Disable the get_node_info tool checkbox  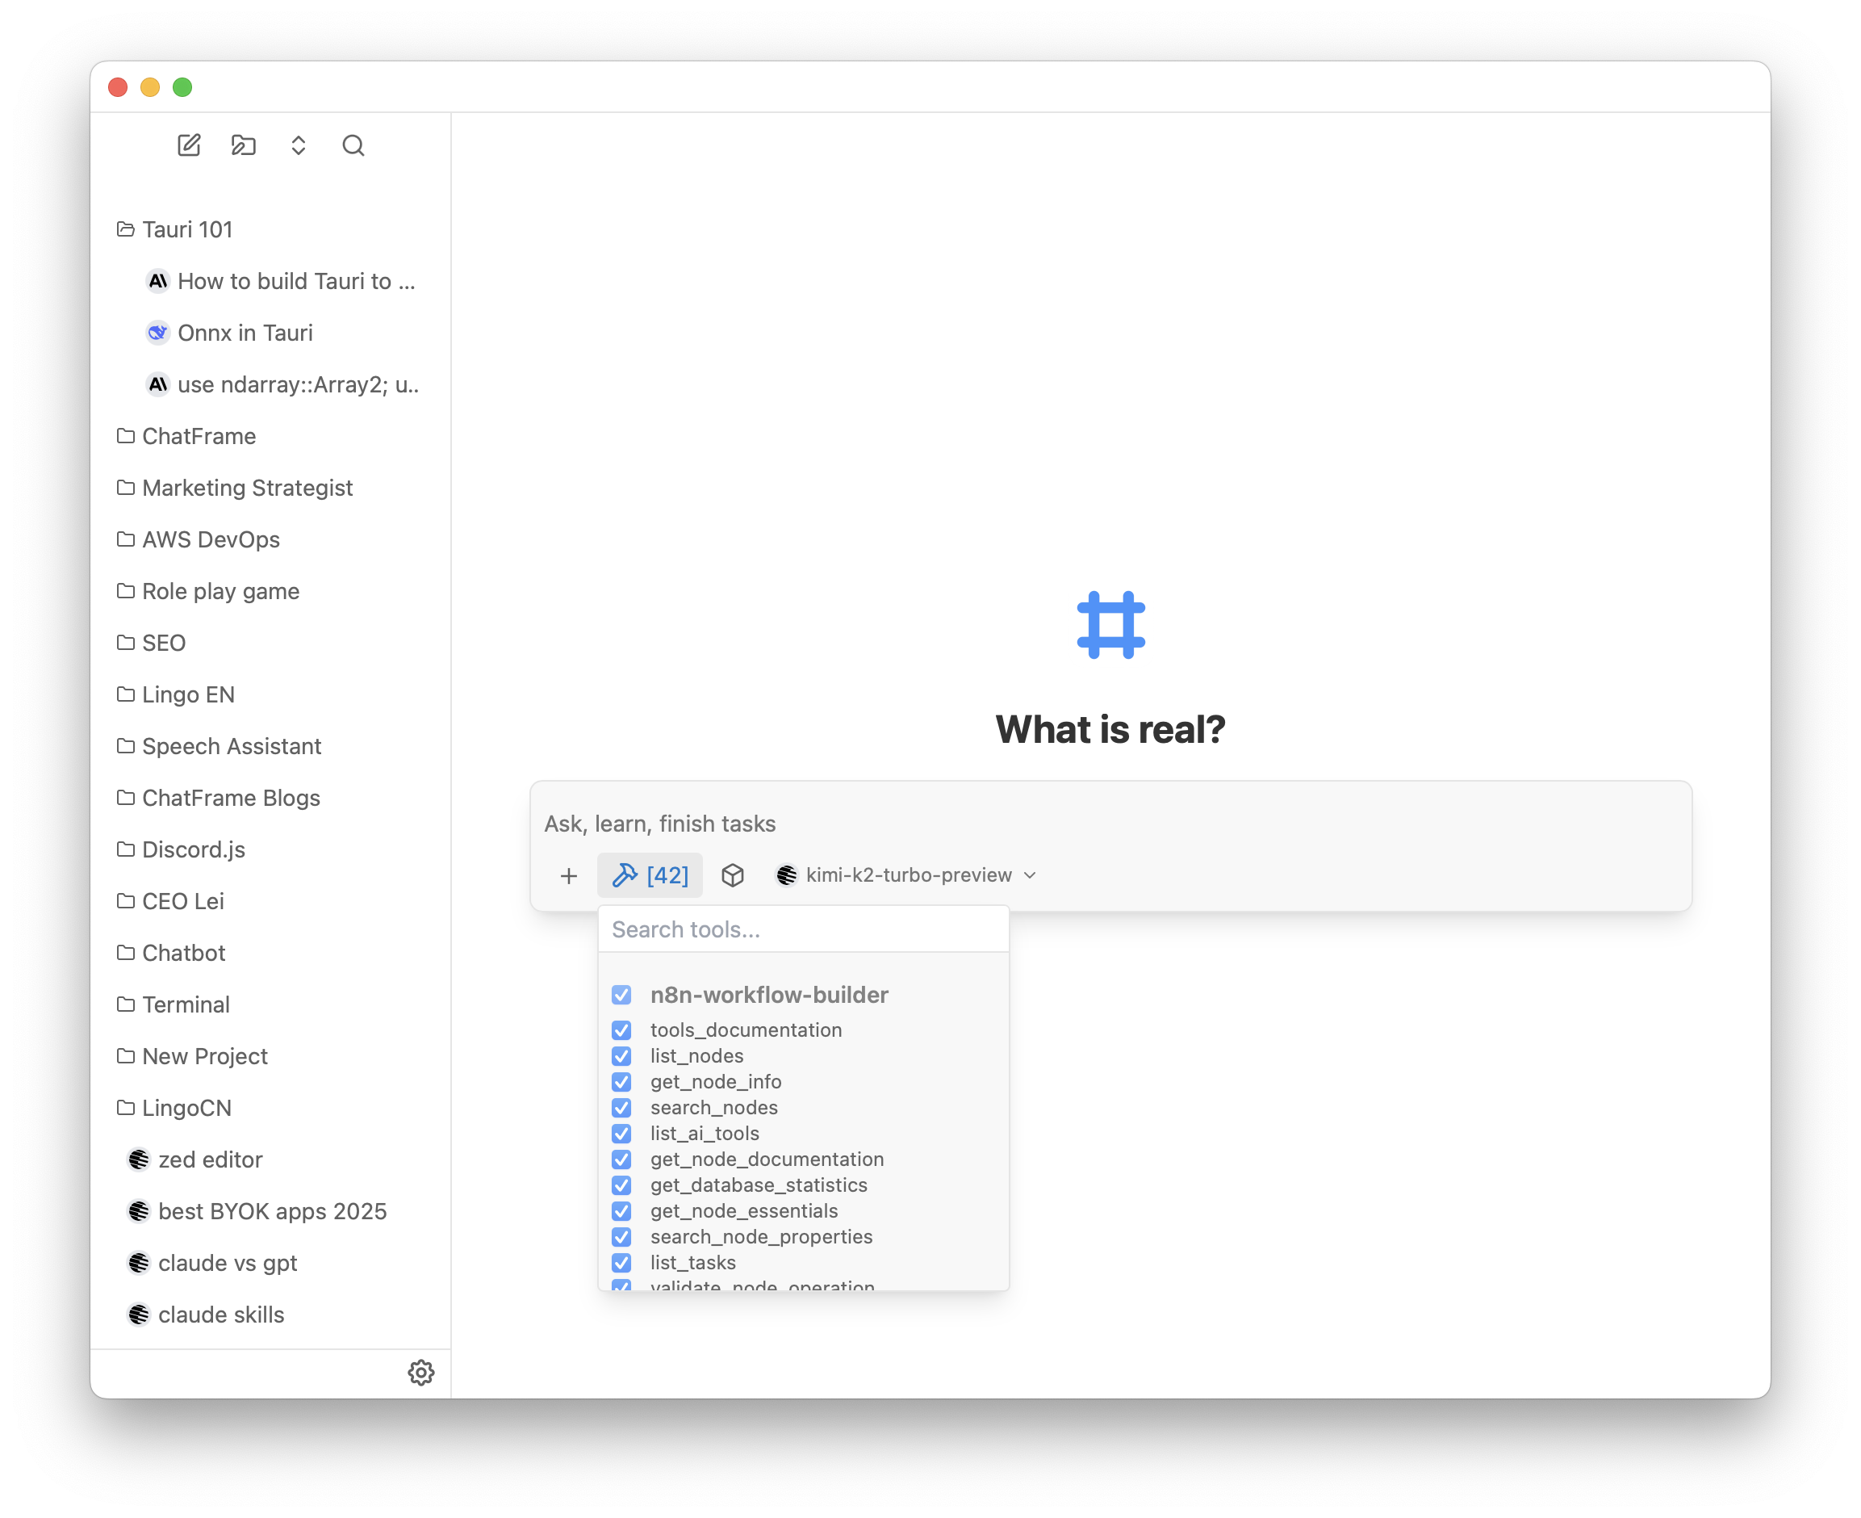pyautogui.click(x=621, y=1082)
